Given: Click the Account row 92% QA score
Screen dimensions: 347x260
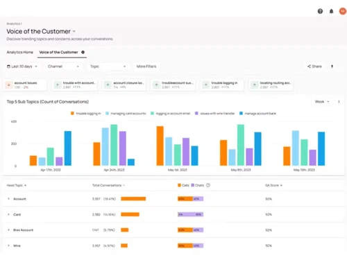Looking at the screenshot, I should click(269, 199).
